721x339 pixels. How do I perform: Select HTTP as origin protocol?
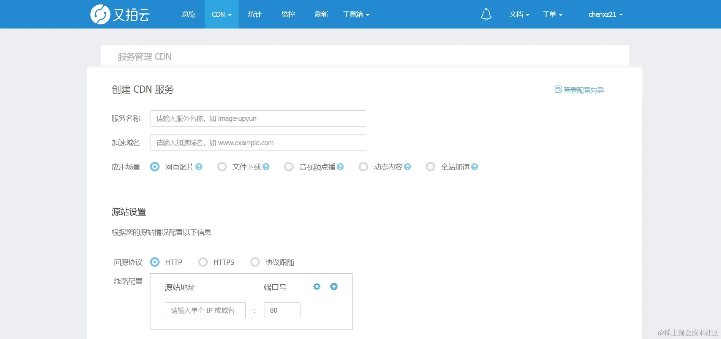point(155,262)
